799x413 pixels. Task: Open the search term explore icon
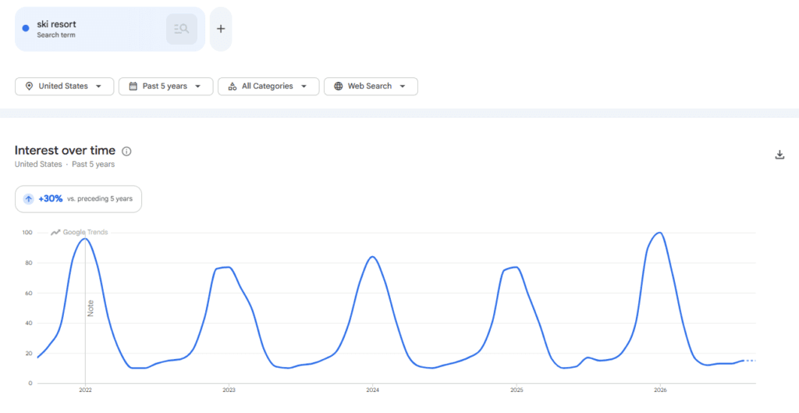tap(181, 29)
